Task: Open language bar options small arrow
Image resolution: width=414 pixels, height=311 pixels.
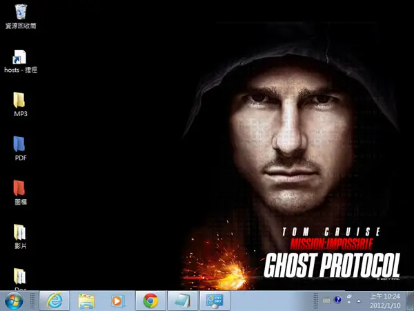Action: tap(349, 302)
